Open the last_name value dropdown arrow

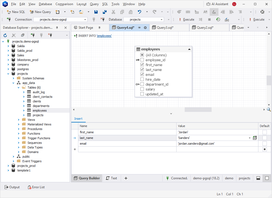(250, 138)
